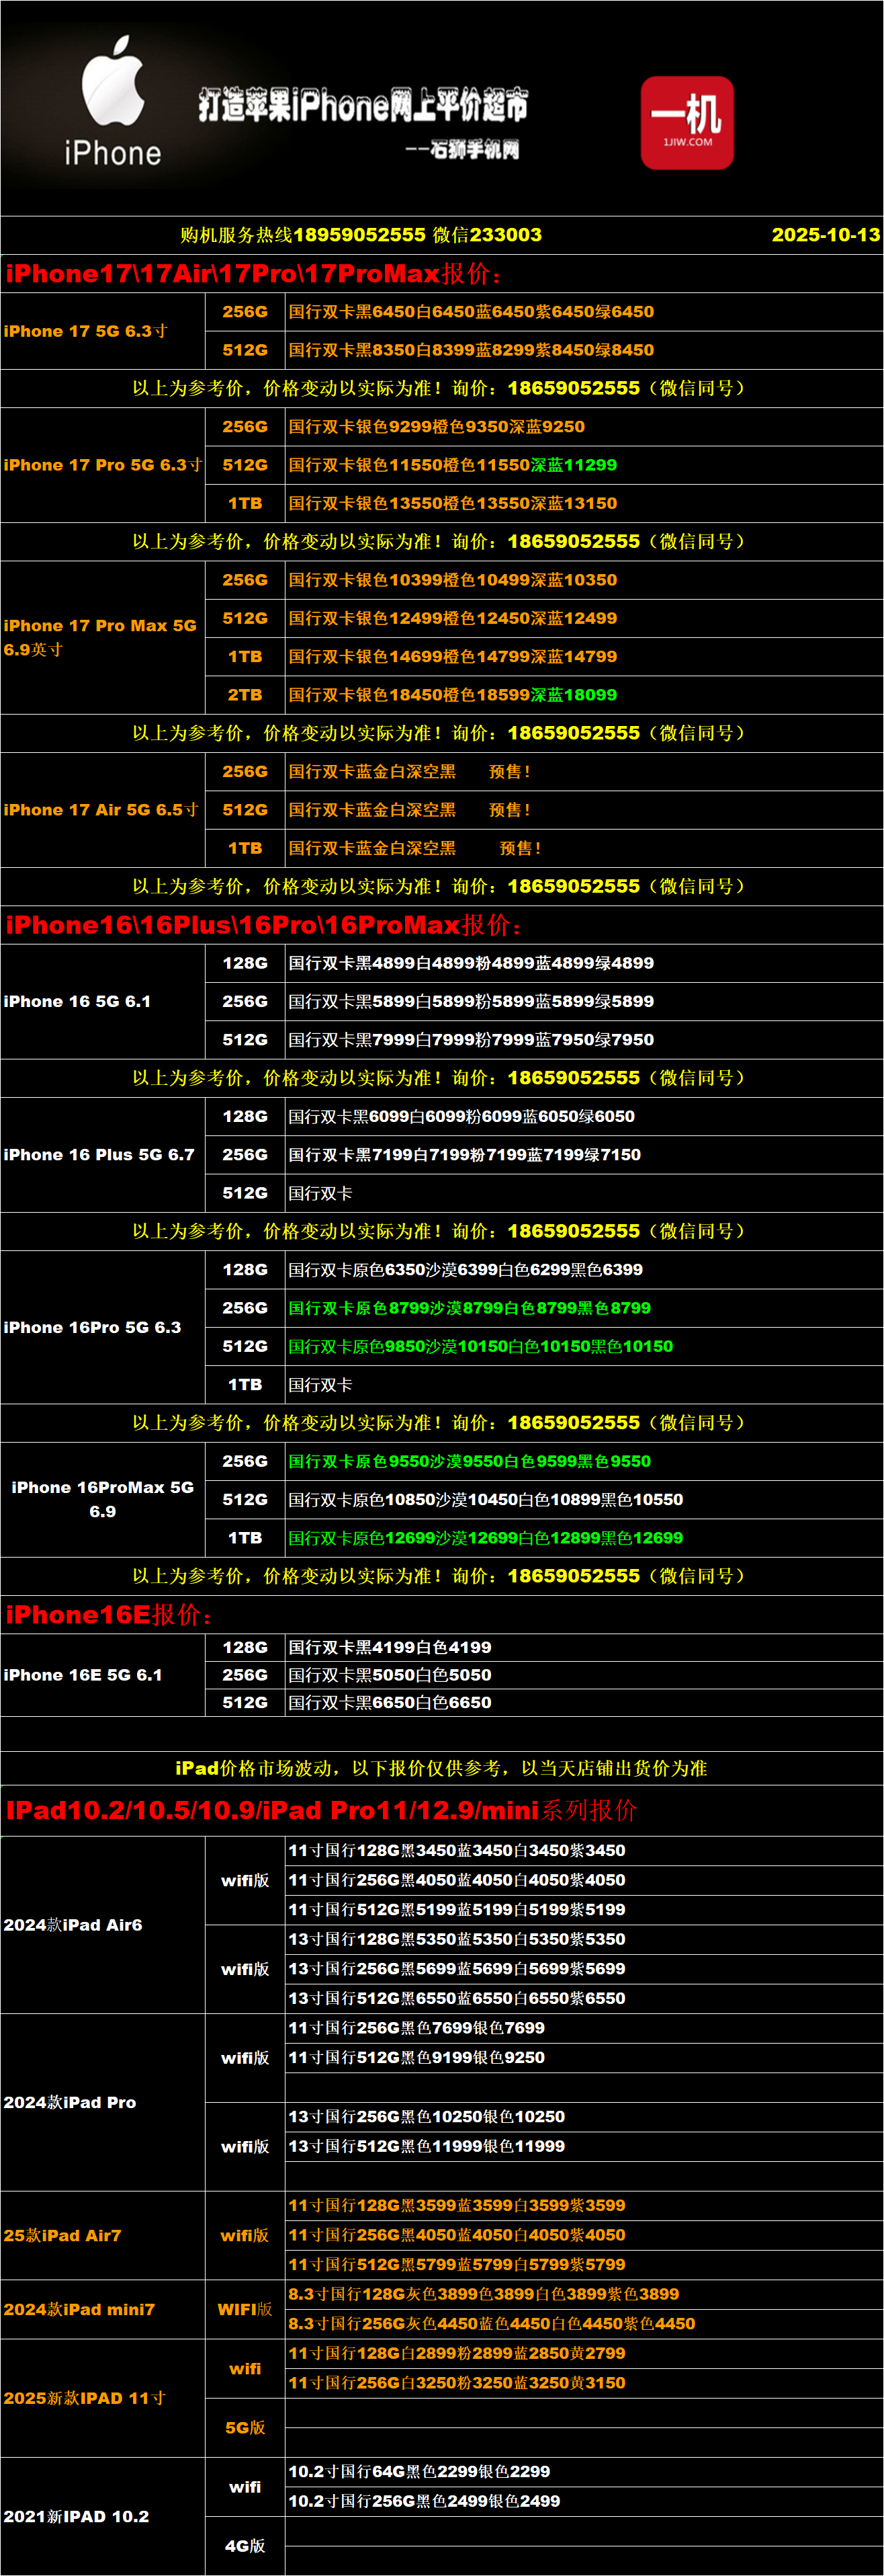Click the iPhone 17 Pro Max 2TB price row

453,695
